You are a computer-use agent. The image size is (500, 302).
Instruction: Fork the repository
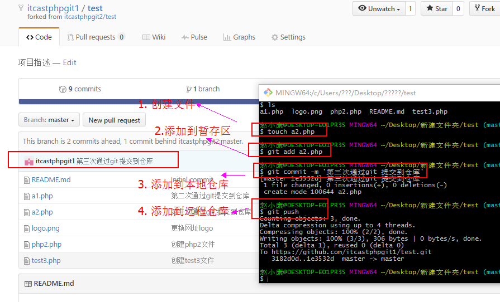click(x=485, y=8)
